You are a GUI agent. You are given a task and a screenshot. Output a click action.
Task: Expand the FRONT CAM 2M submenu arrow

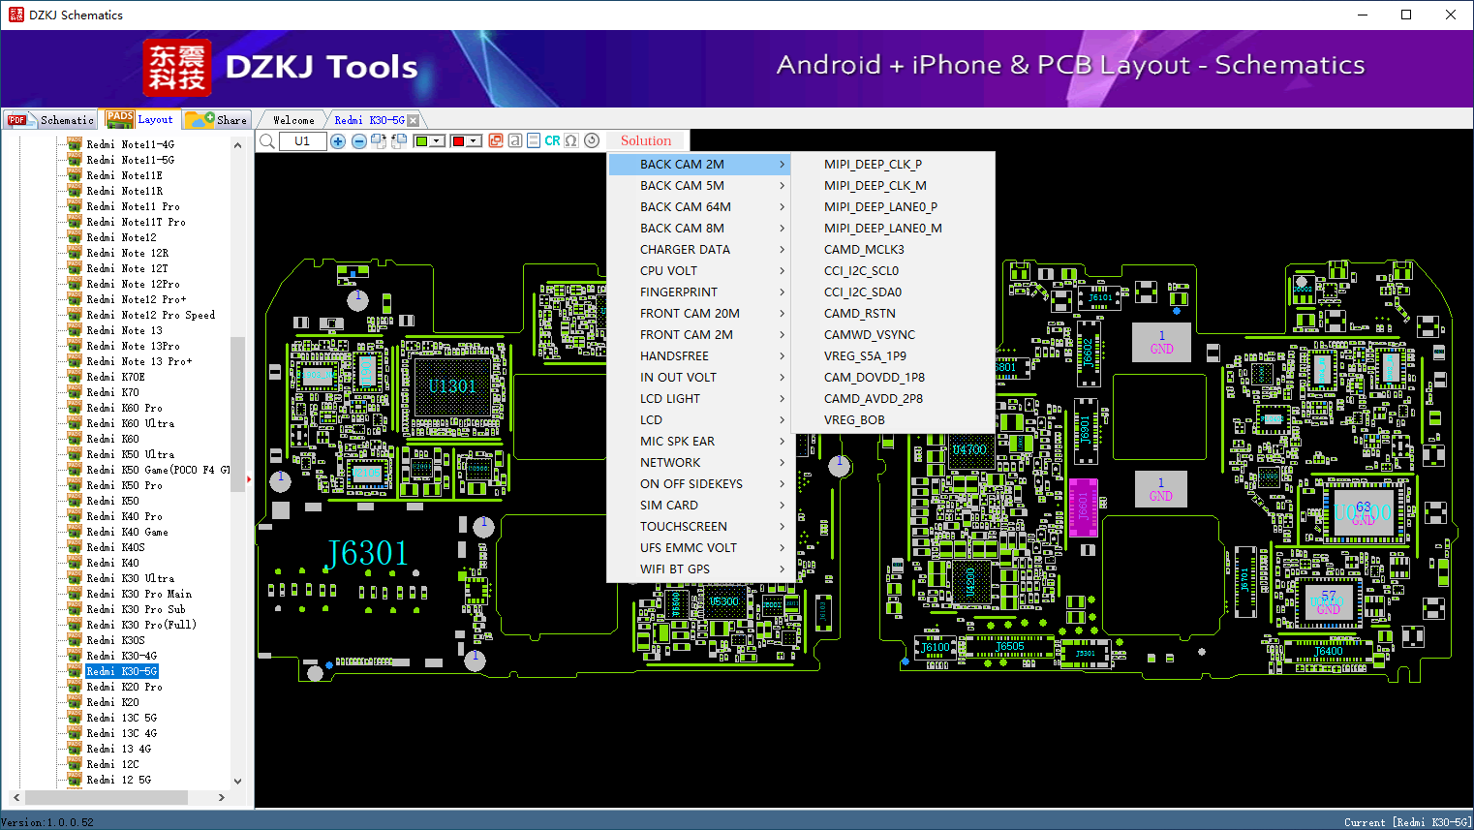coord(782,335)
